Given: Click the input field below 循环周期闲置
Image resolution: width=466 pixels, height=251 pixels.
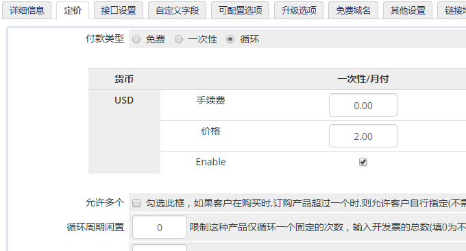Looking at the screenshot, I should [x=160, y=248].
